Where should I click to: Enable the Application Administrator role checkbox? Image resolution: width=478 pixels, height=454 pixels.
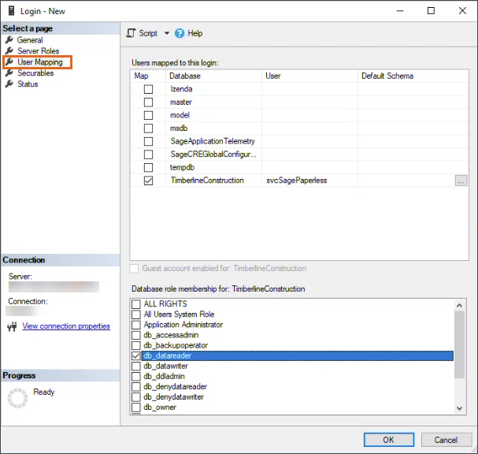click(136, 325)
